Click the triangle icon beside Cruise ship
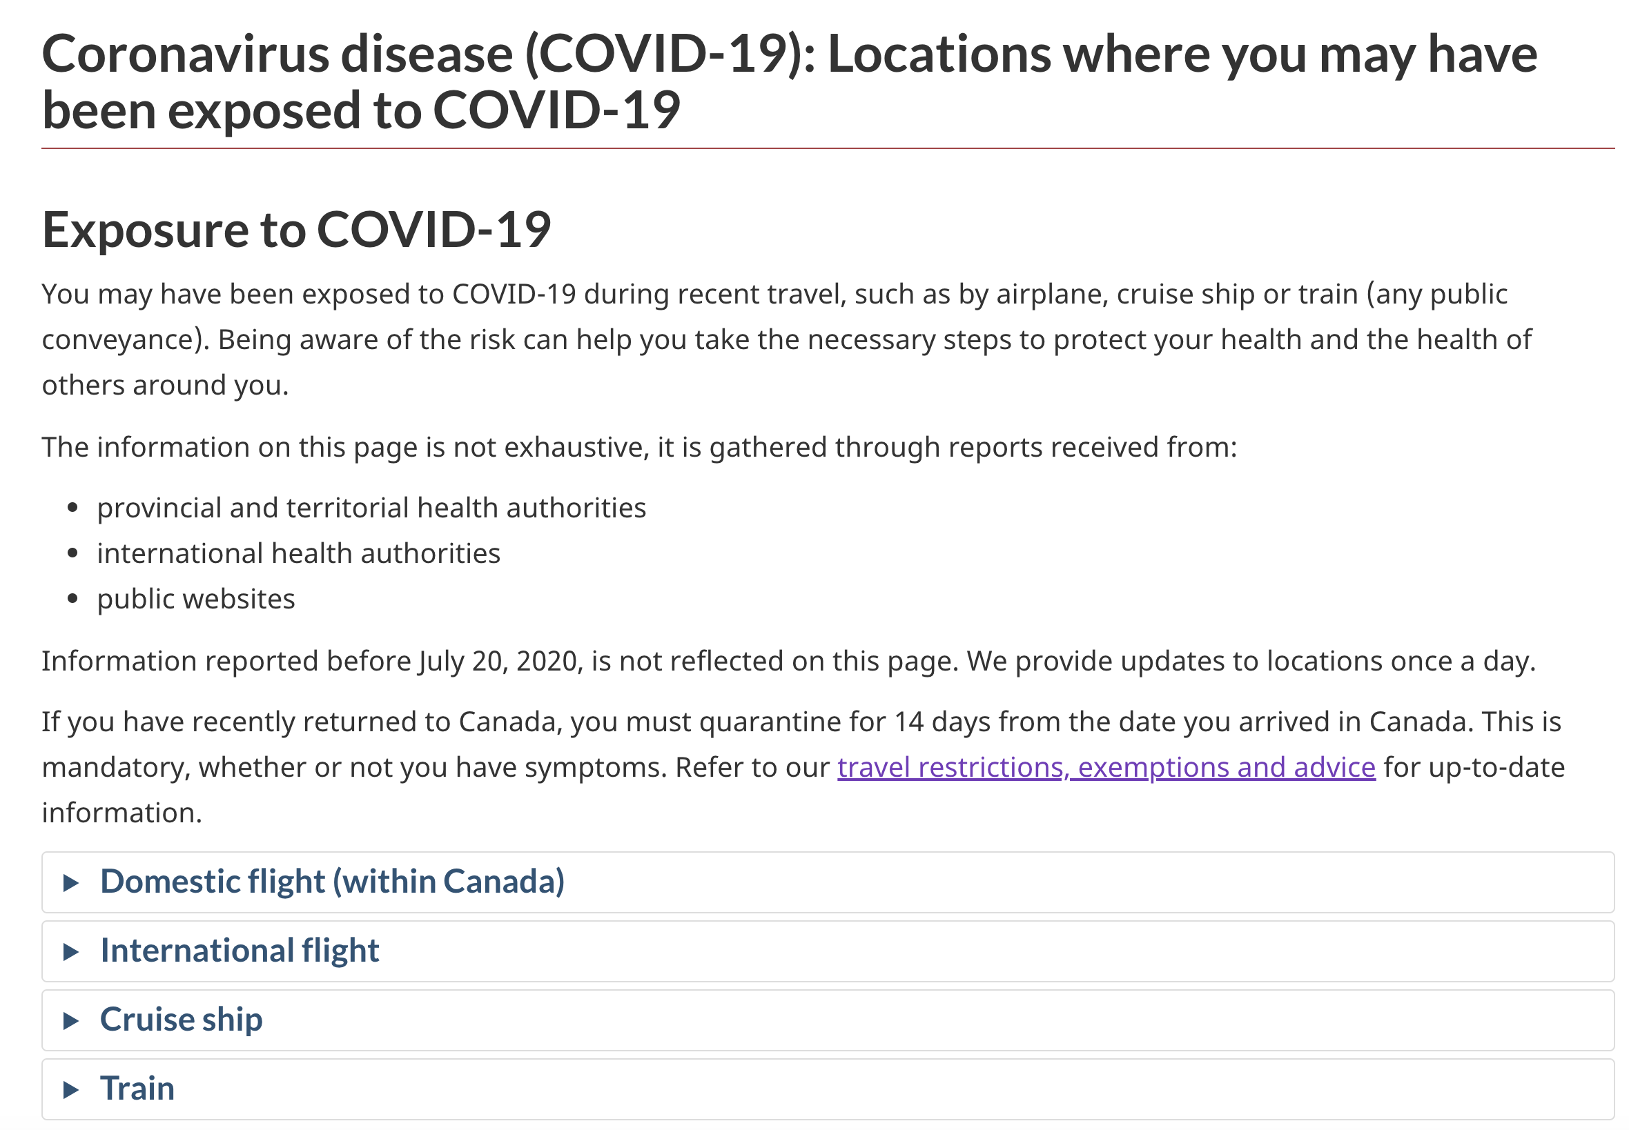 point(70,1020)
